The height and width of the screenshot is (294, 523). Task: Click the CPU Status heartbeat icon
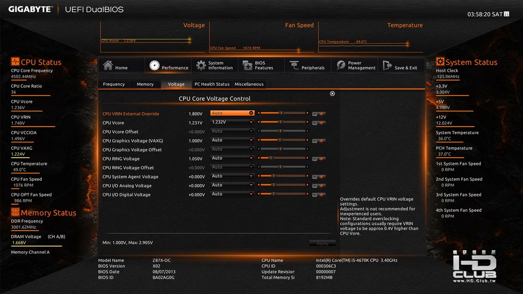point(15,62)
